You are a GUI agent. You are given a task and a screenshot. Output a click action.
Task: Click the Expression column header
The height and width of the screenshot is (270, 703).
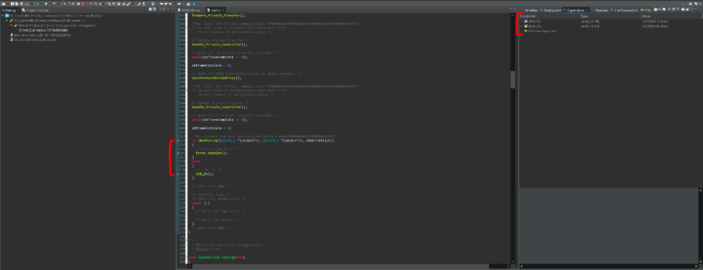(549, 16)
